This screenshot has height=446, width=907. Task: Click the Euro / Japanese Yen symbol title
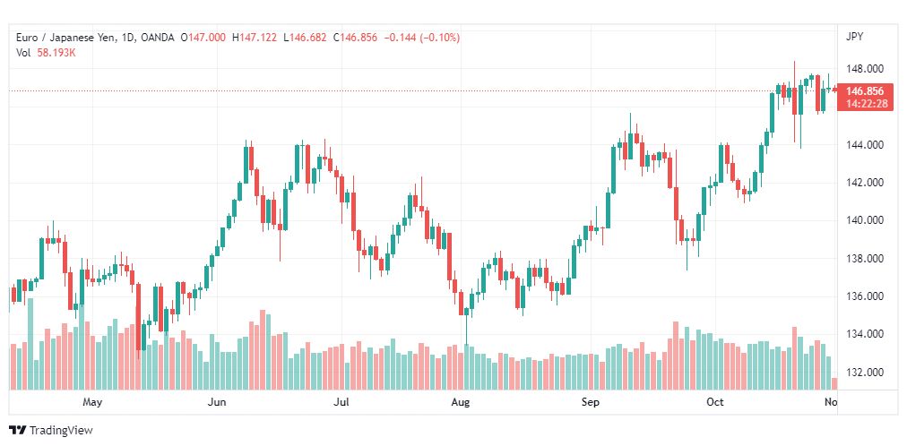coord(66,38)
